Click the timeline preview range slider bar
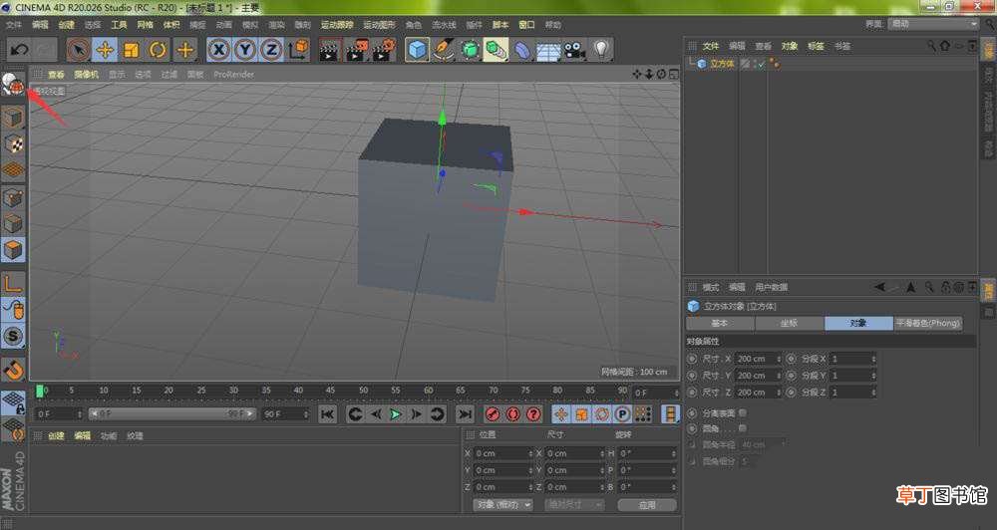 coord(171,414)
